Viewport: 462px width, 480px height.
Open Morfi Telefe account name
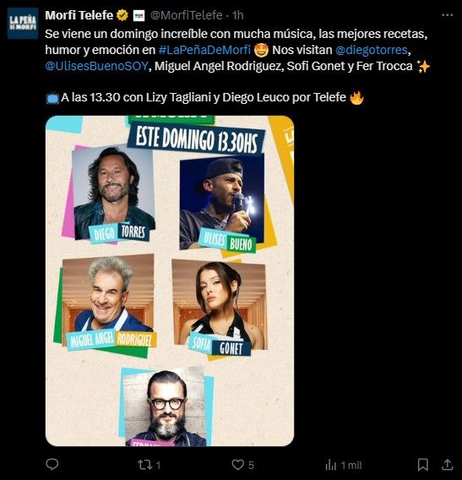pyautogui.click(x=79, y=15)
